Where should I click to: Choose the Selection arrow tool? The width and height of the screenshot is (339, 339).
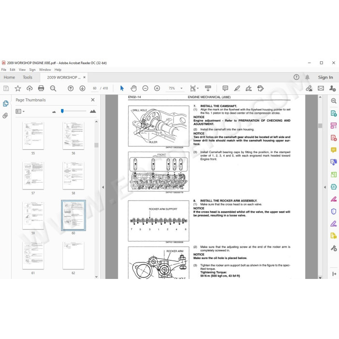click(x=122, y=88)
